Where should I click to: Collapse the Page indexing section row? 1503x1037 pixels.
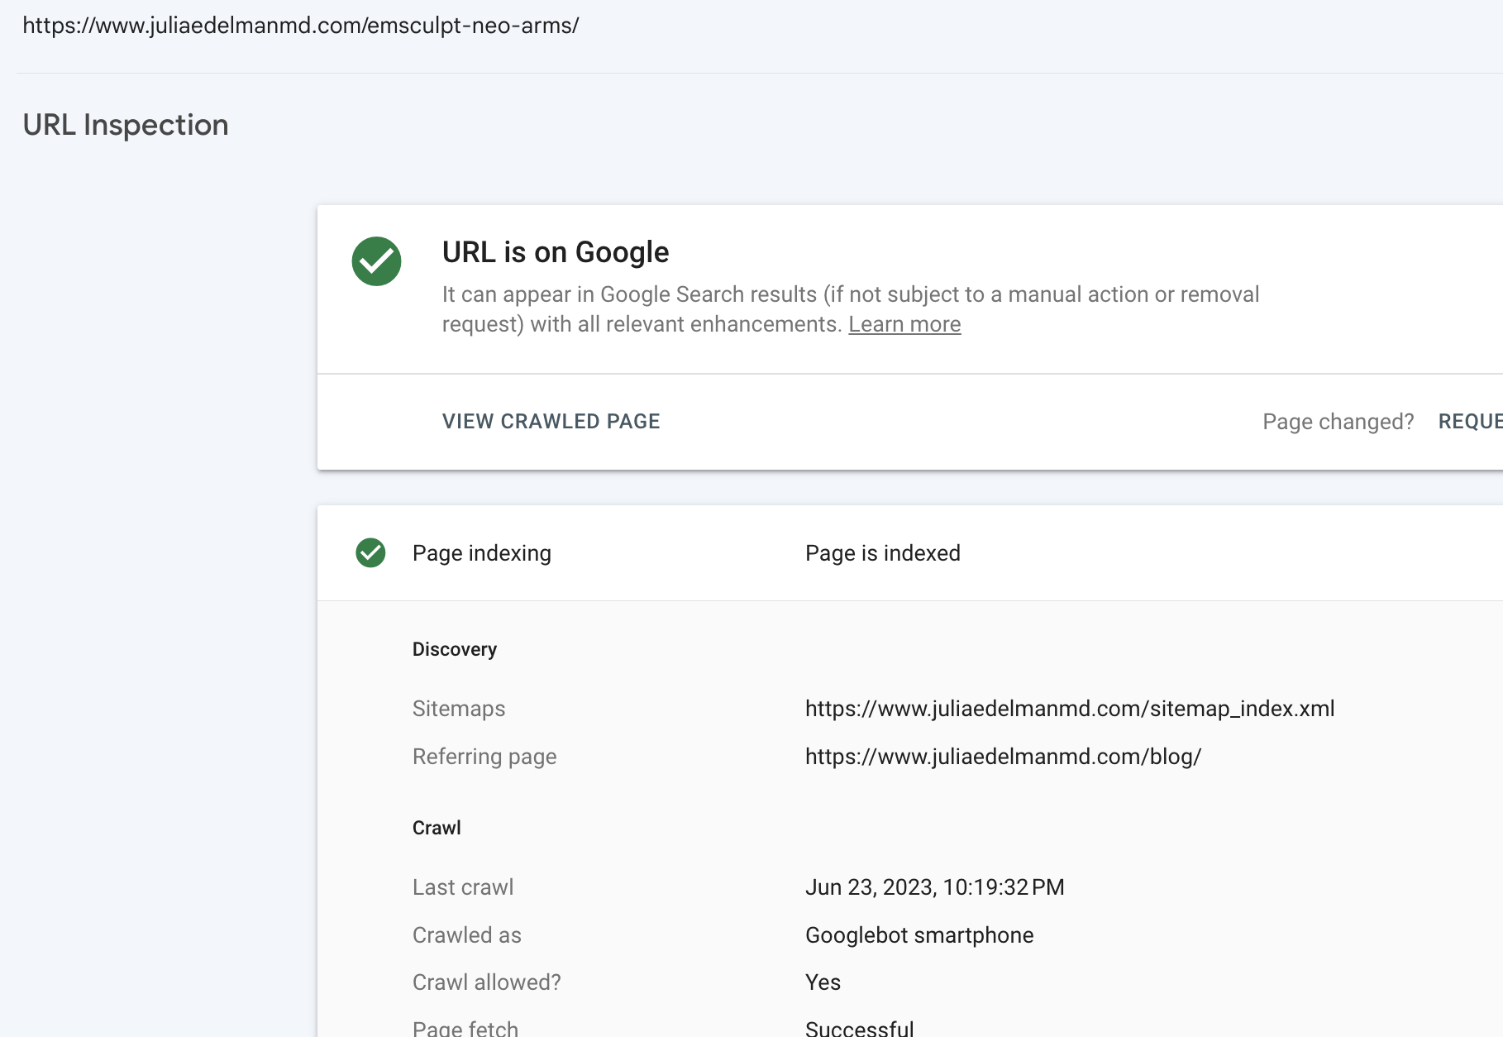909,553
